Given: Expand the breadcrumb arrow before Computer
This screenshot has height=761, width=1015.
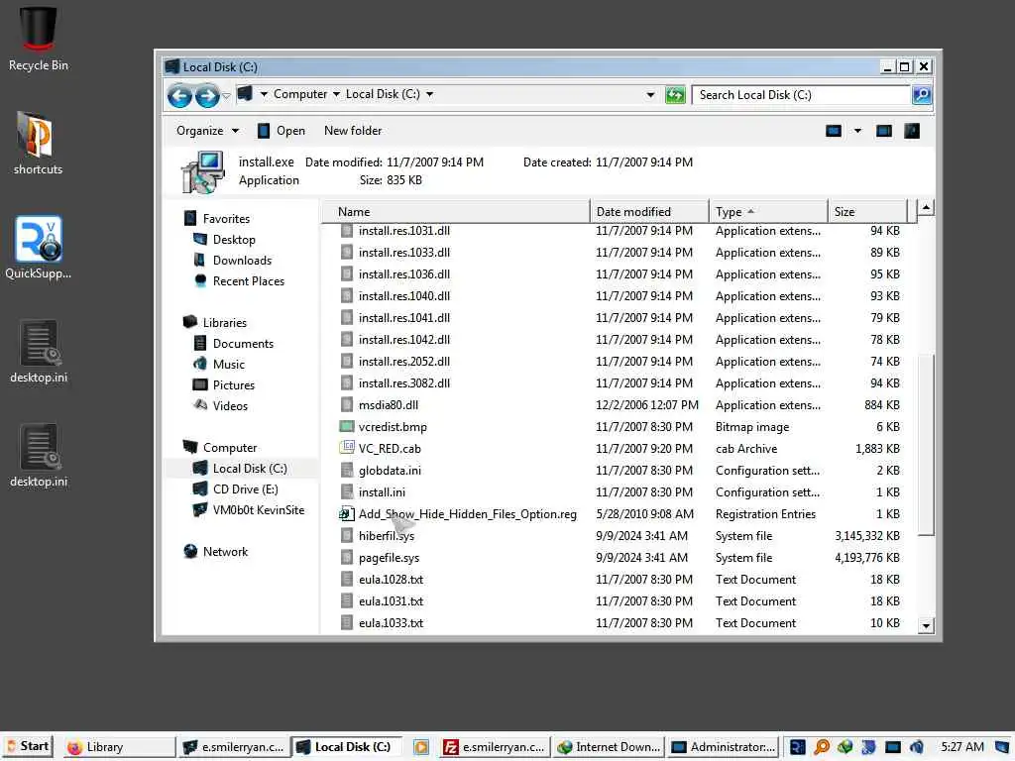Looking at the screenshot, I should 264,94.
